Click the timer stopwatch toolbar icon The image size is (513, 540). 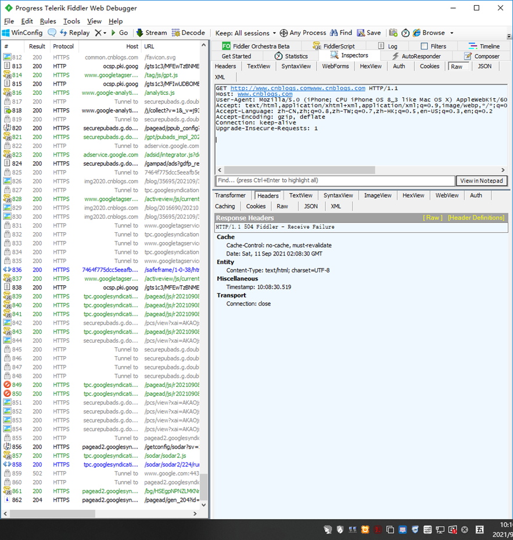tap(406, 33)
